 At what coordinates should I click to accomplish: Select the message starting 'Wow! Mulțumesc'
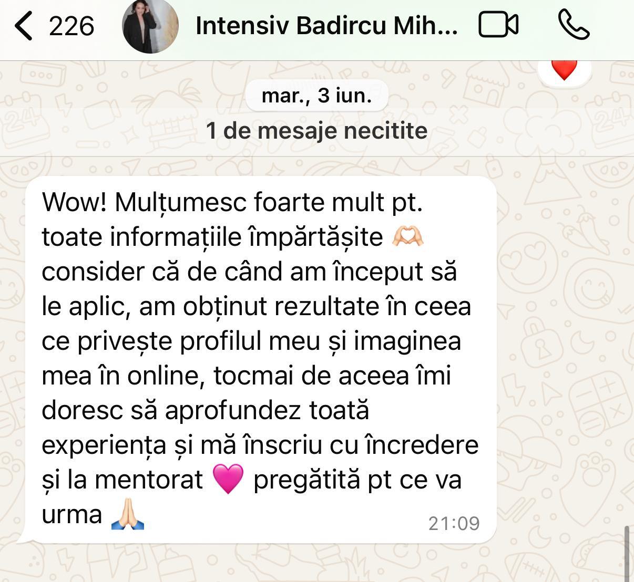coord(261,359)
